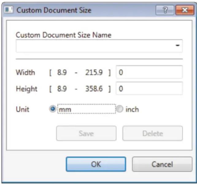Click into the Width value field

pos(149,72)
